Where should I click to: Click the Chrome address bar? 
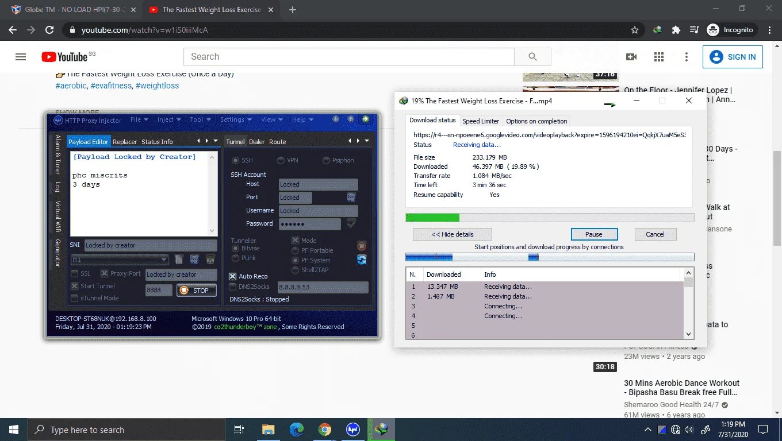tap(352, 30)
